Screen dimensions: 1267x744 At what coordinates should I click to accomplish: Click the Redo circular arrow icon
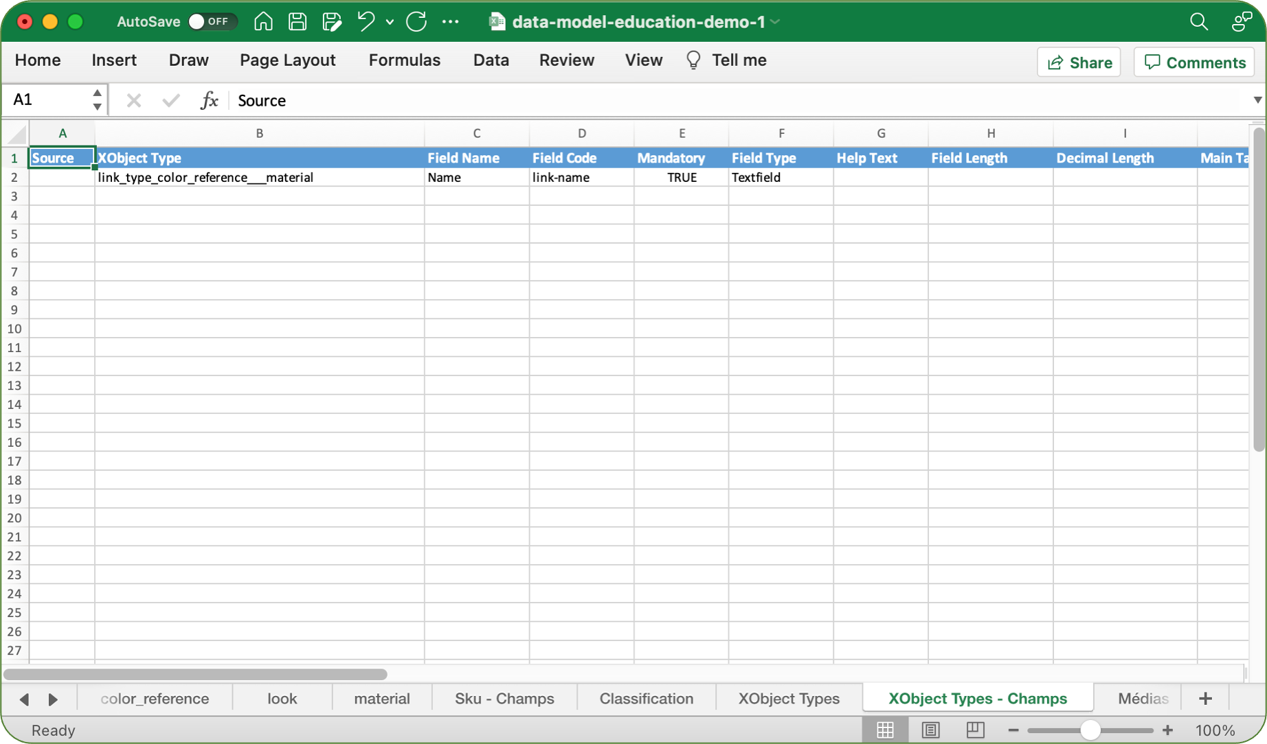pyautogui.click(x=416, y=21)
